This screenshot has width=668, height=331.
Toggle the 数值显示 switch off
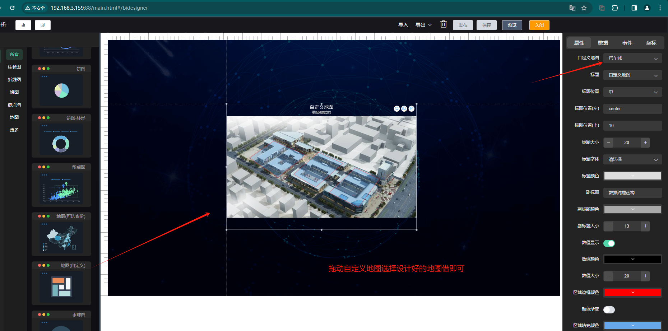(609, 243)
